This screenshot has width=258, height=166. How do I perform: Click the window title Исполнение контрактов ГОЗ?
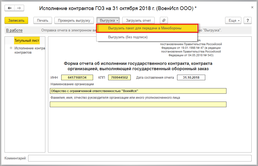[x=118, y=8]
